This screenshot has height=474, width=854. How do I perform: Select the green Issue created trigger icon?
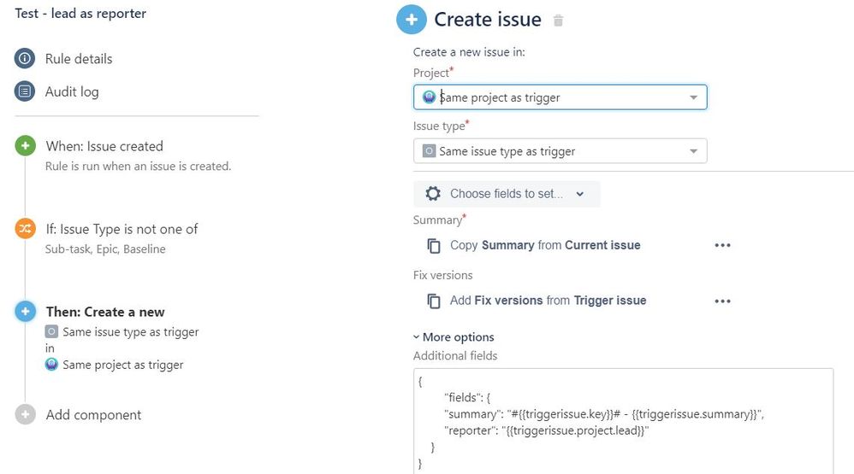click(25, 146)
